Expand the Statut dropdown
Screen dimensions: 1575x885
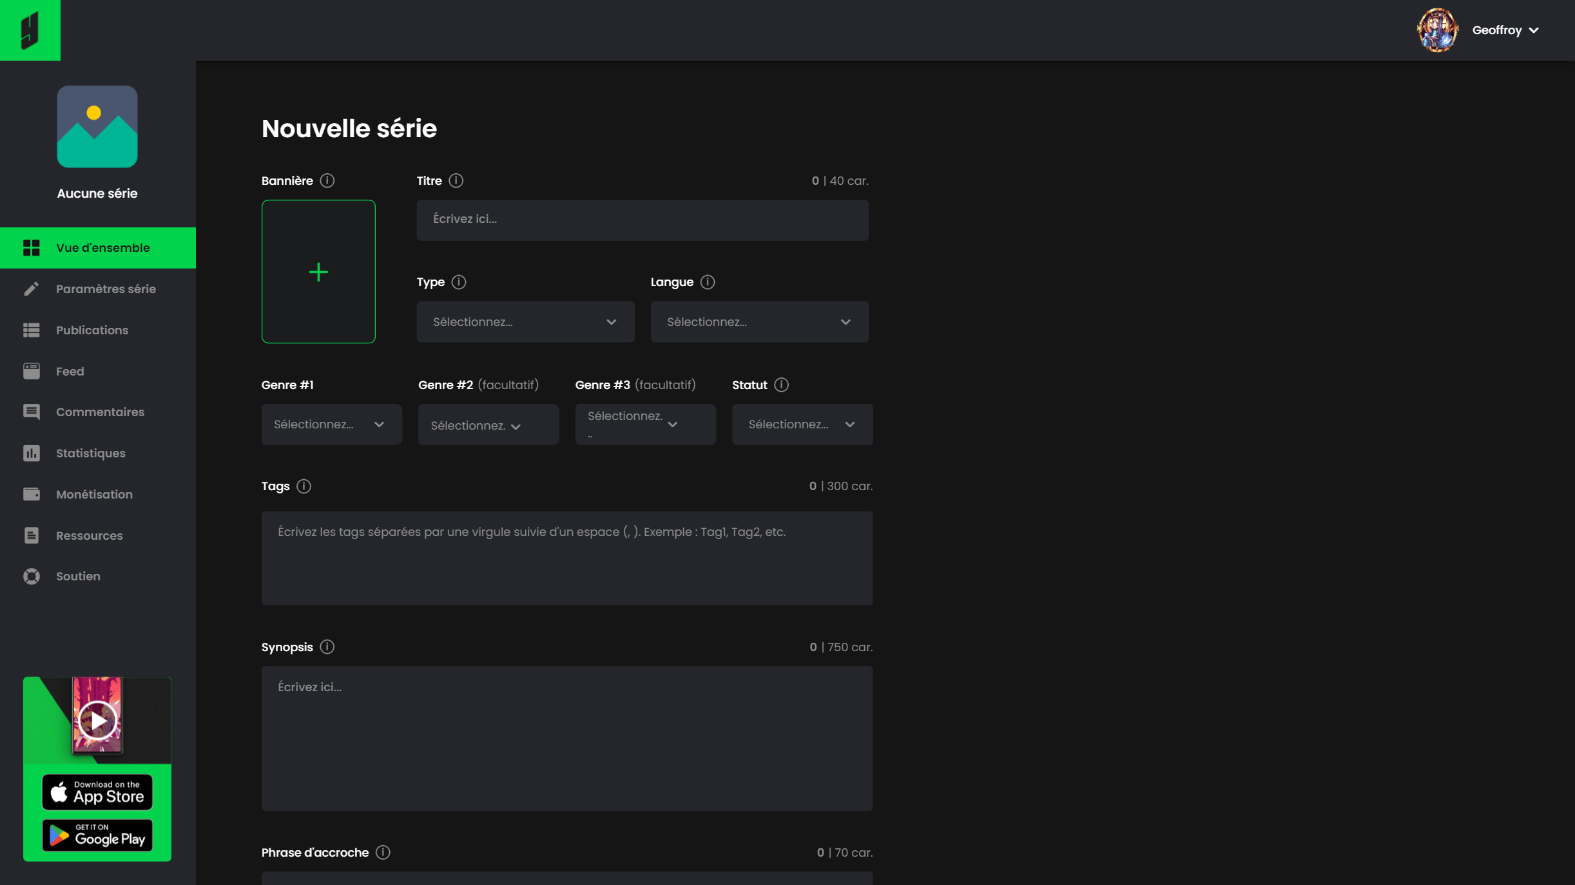(802, 424)
